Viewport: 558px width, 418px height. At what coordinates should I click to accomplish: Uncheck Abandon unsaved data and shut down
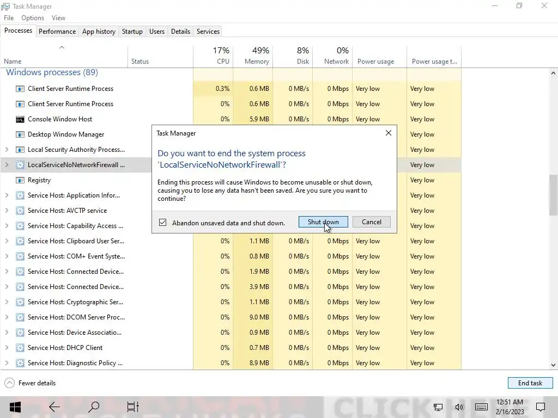pos(162,223)
